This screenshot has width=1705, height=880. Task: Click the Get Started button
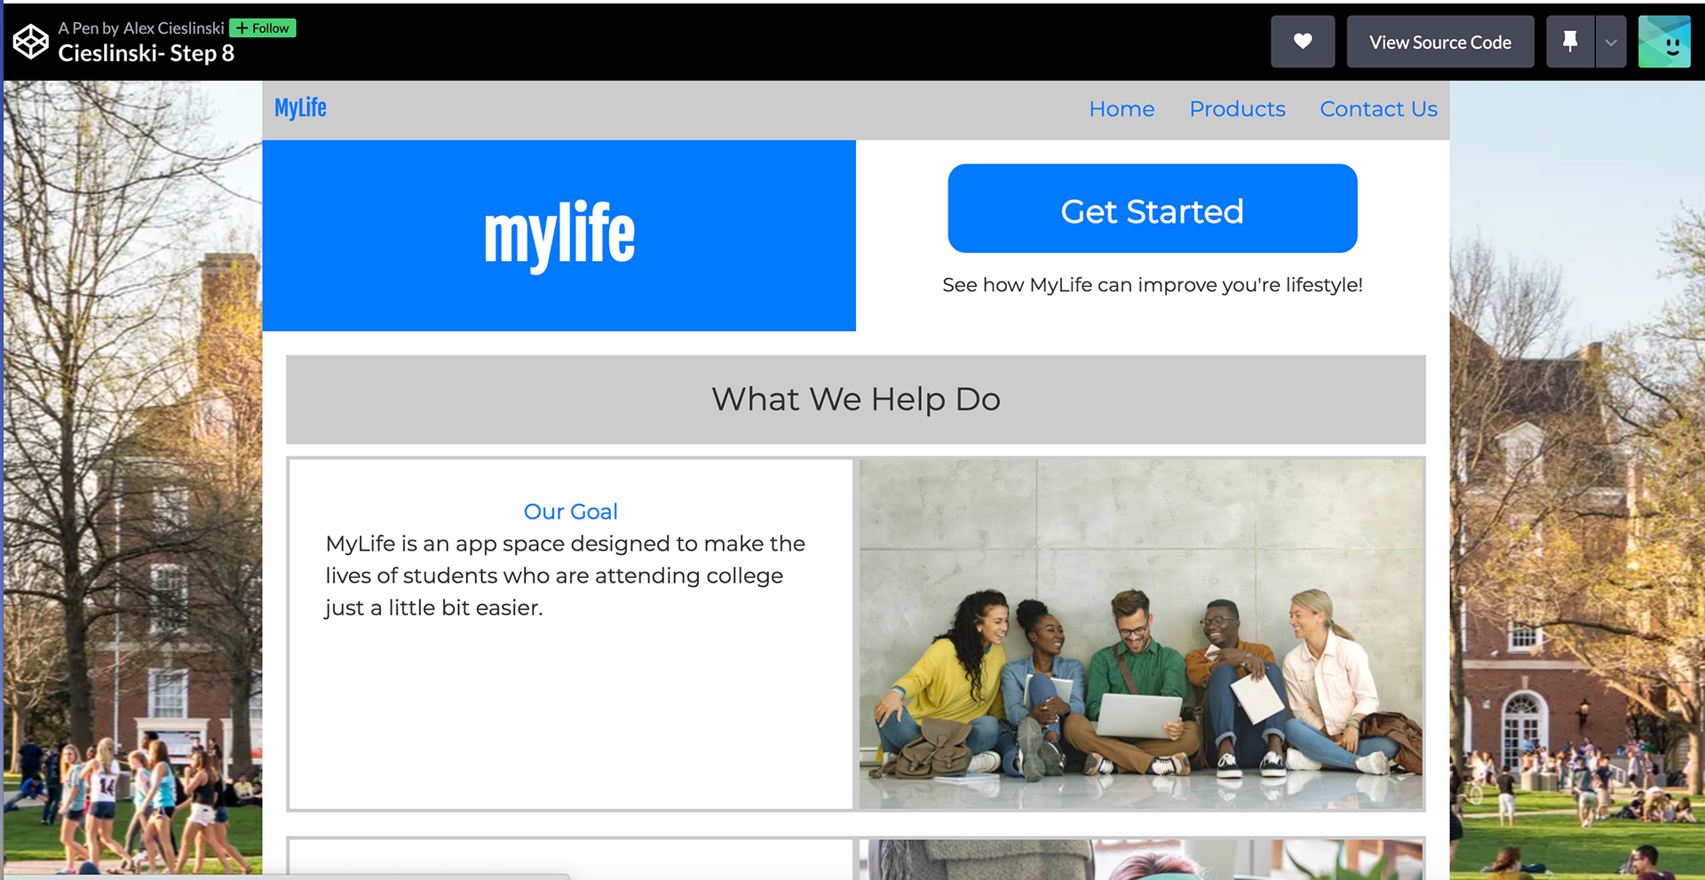1152,209
